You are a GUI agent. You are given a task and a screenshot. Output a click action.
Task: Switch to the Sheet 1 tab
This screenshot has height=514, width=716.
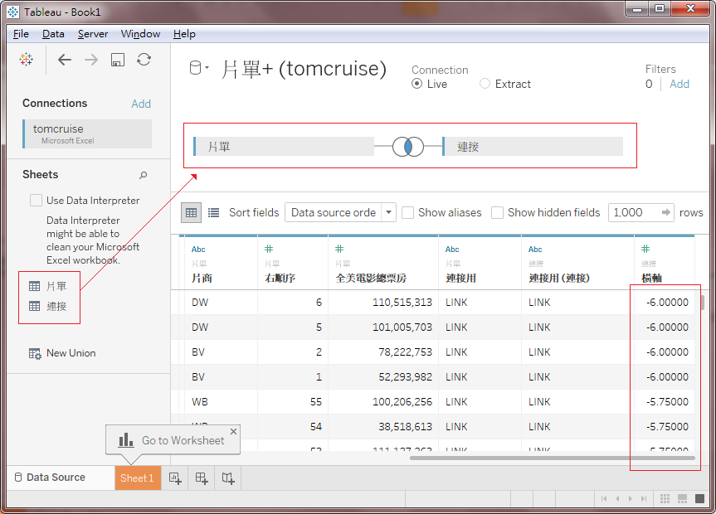tap(138, 478)
